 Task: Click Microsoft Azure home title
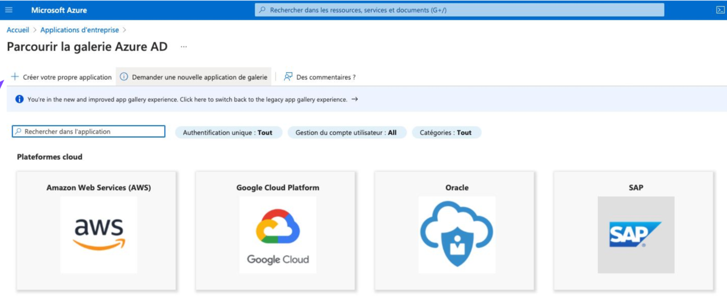pyautogui.click(x=59, y=10)
